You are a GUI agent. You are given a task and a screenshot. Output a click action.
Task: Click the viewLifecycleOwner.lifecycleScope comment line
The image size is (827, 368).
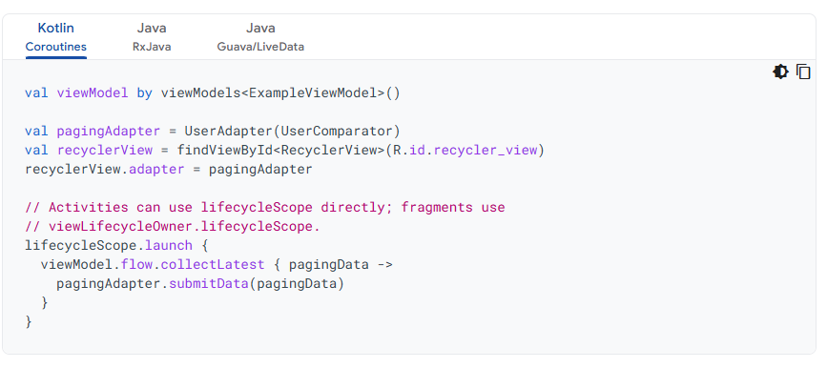(x=173, y=227)
